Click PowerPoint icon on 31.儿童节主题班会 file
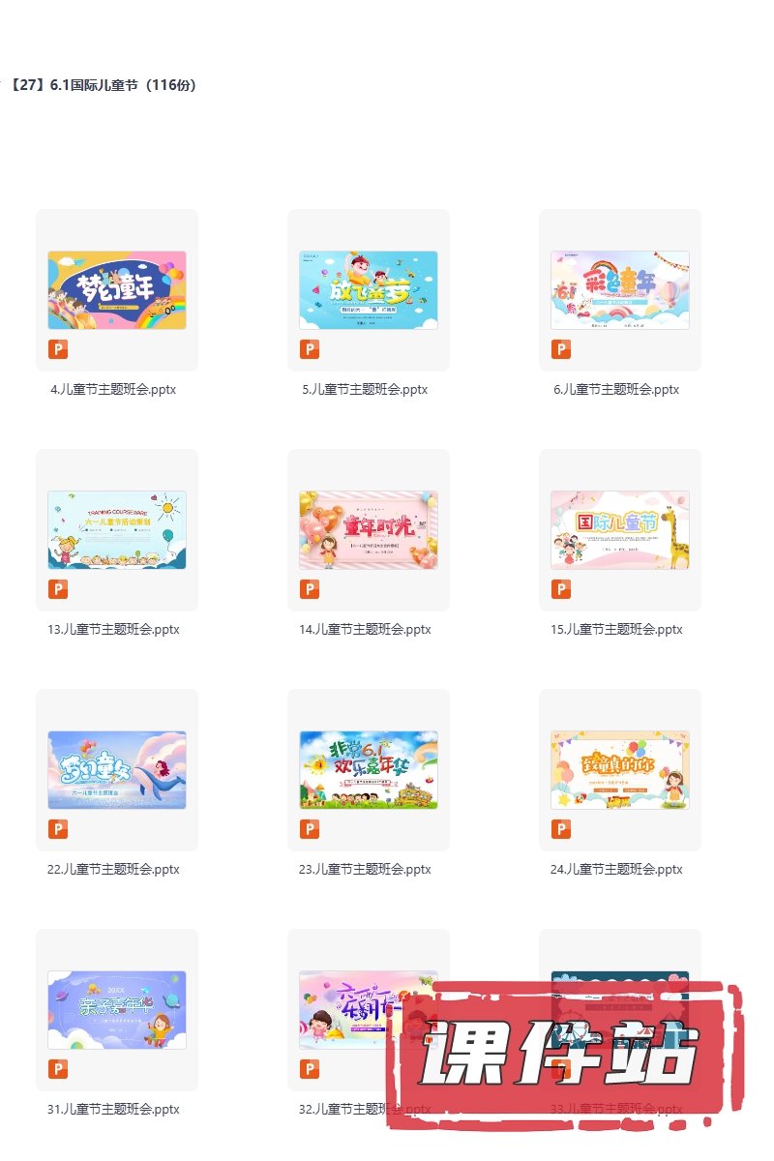The height and width of the screenshot is (1161, 774). click(58, 1069)
